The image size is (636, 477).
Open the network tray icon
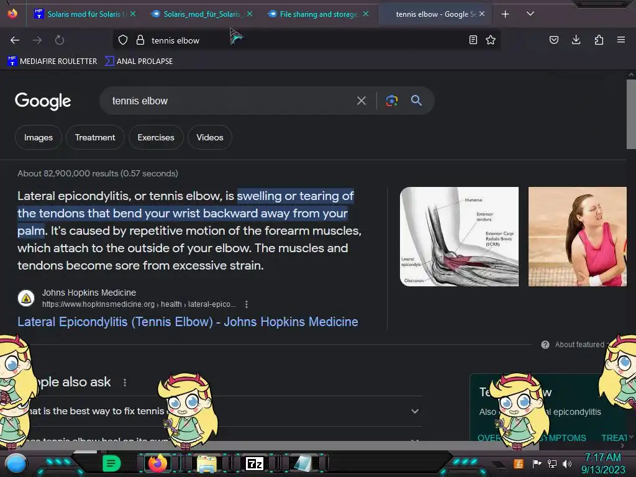coord(552,463)
